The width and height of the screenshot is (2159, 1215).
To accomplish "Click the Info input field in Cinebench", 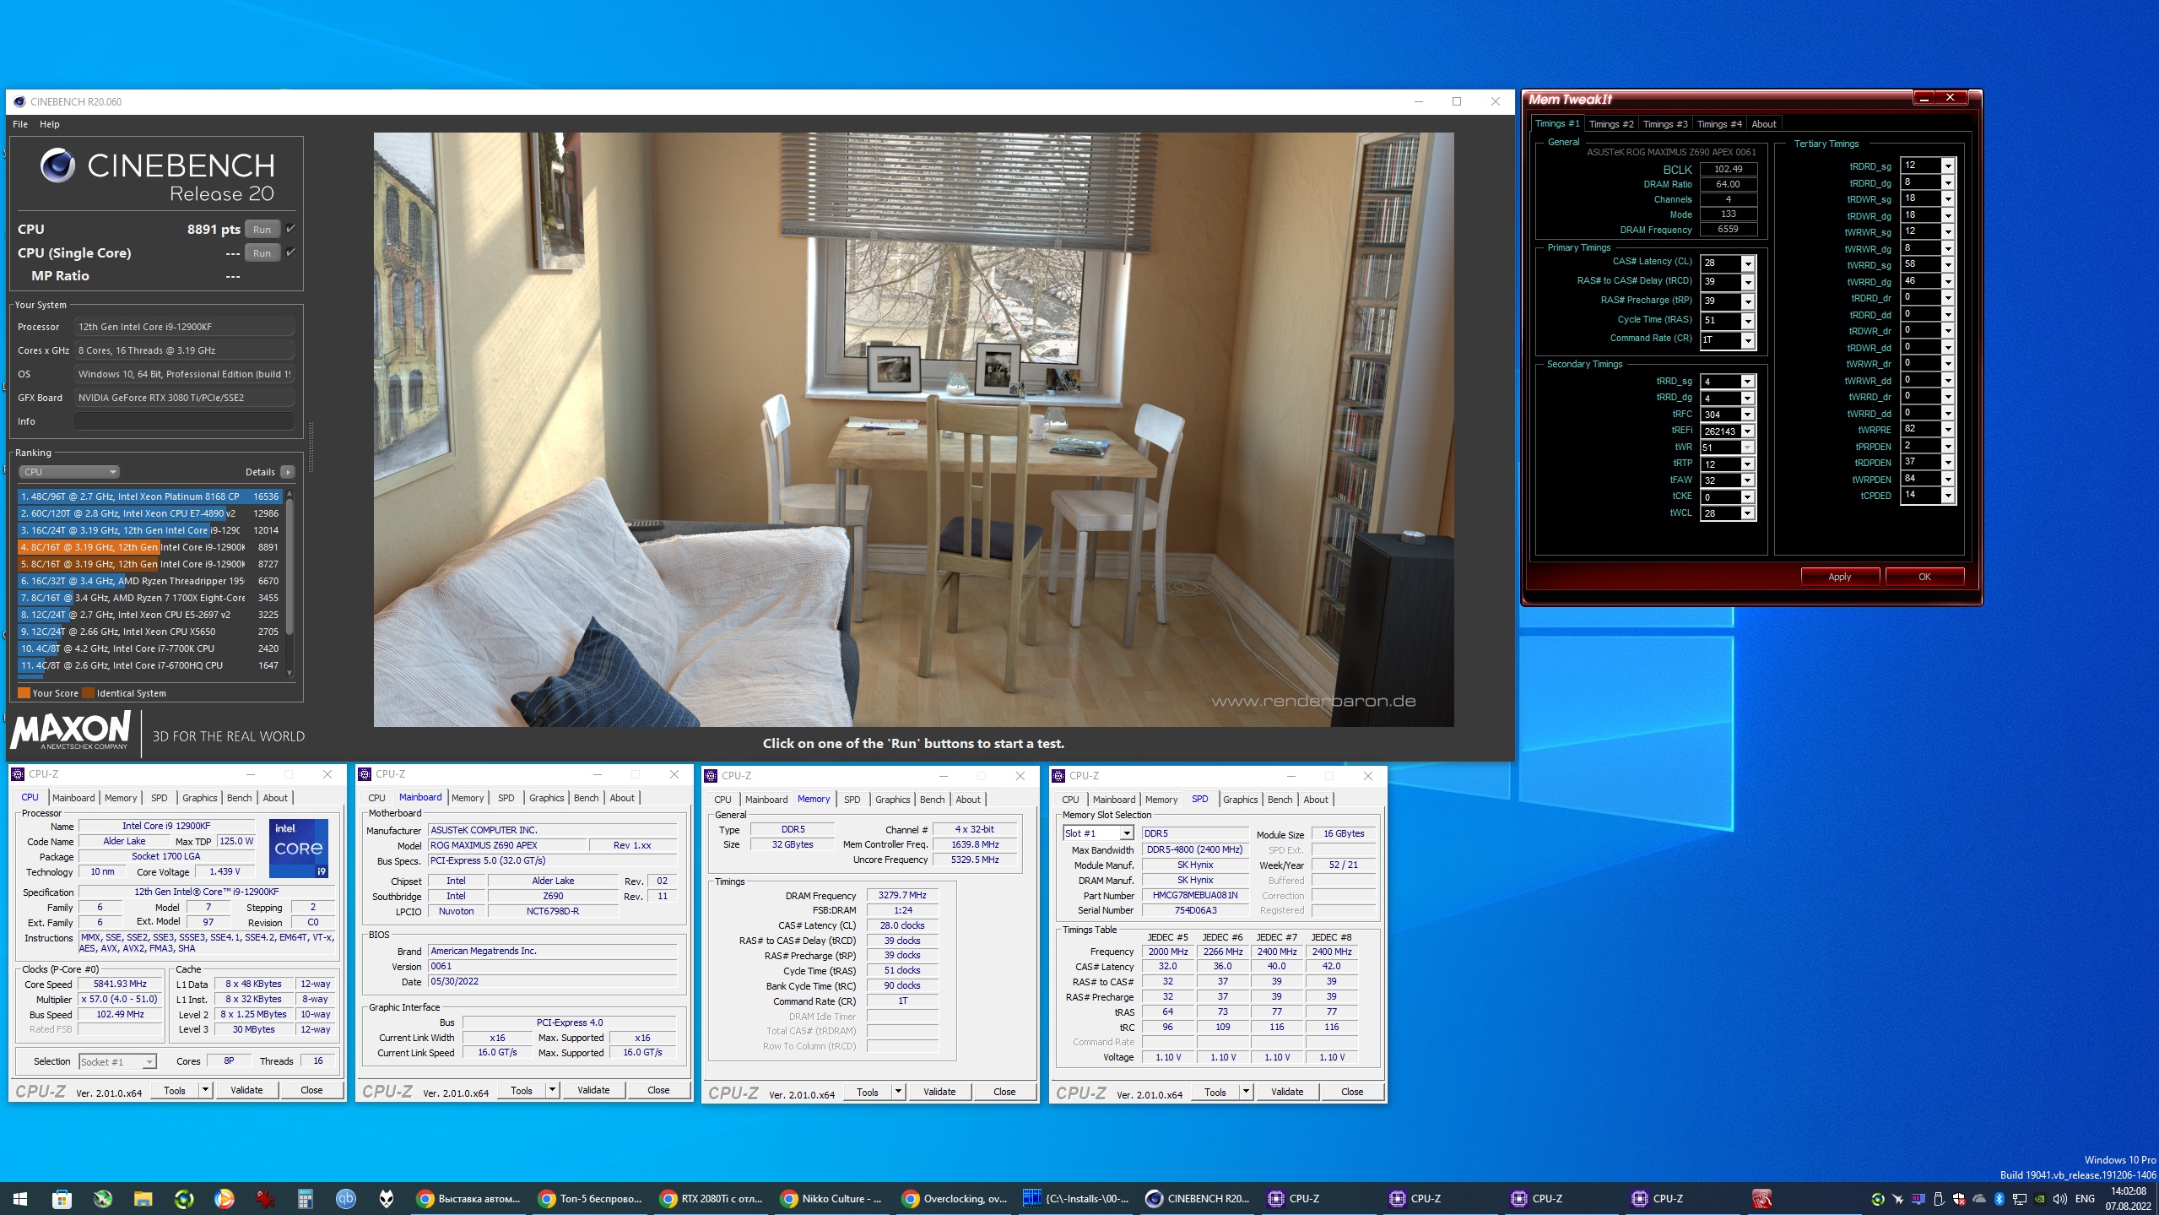I will coord(184,421).
